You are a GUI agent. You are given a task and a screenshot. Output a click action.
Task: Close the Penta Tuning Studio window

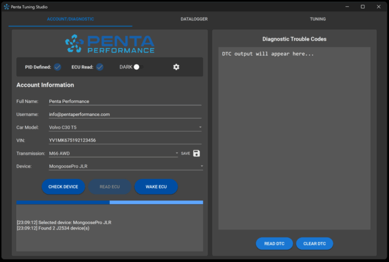point(379,7)
